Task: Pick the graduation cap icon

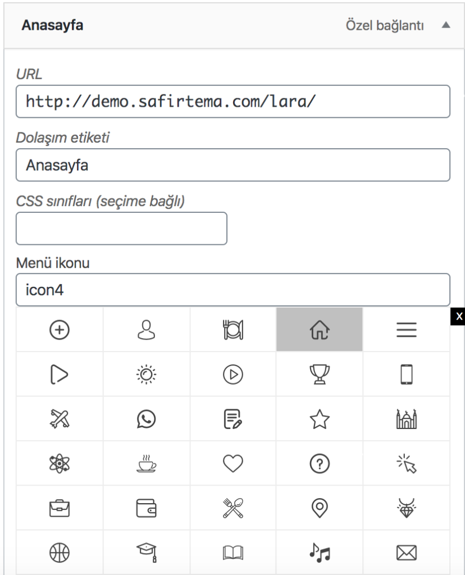Action: click(146, 553)
